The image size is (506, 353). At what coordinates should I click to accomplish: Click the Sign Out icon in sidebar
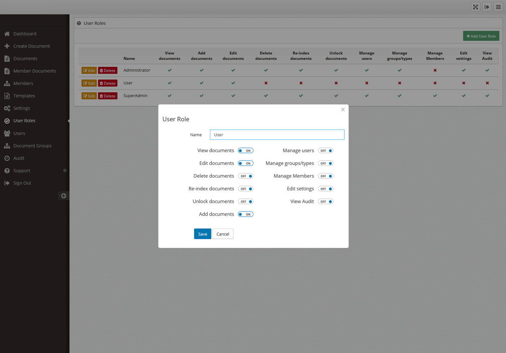click(7, 183)
